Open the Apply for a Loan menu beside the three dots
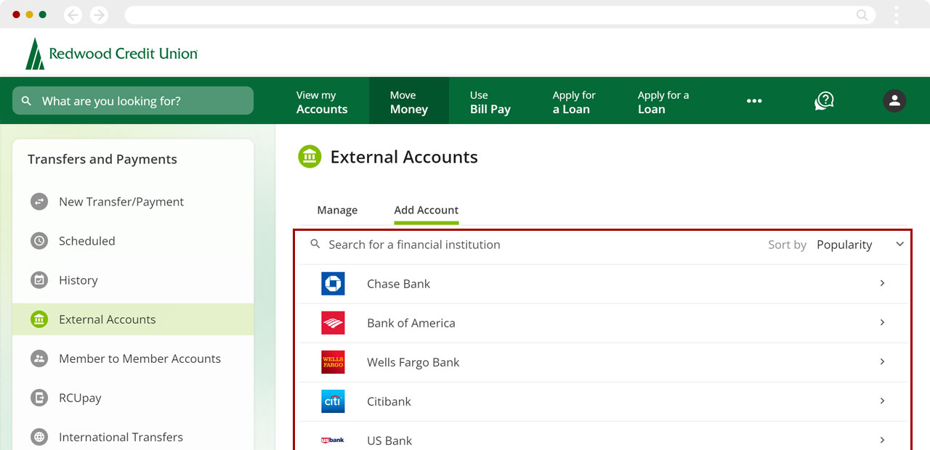Image resolution: width=930 pixels, height=450 pixels. click(663, 102)
